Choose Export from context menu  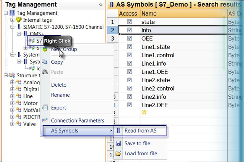pos(77,108)
